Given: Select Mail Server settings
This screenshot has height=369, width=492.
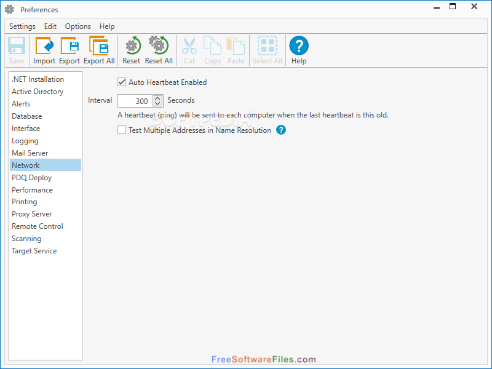Looking at the screenshot, I should coord(45,153).
